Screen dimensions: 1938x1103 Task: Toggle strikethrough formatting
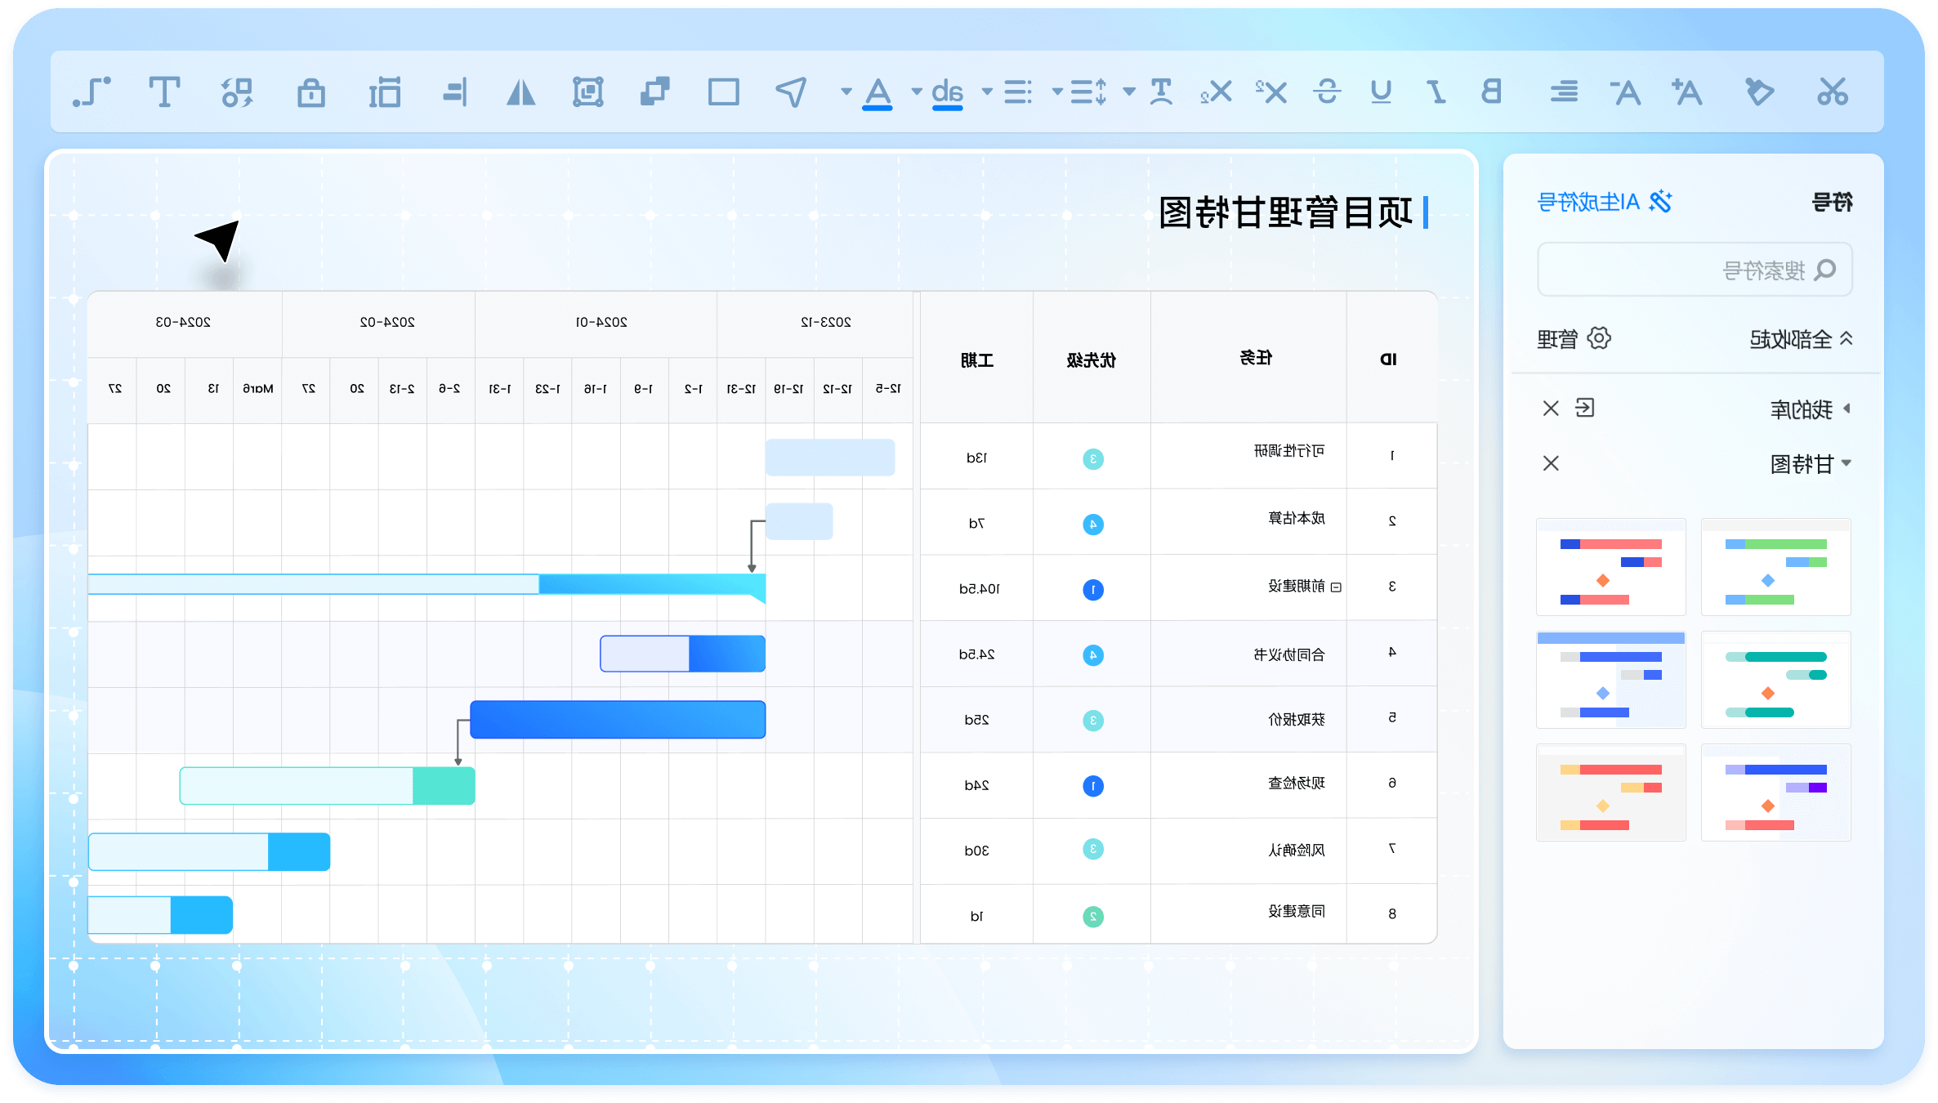pyautogui.click(x=1327, y=92)
